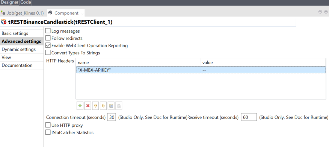This screenshot has width=329, height=147.
Task: Paste into the HTTP Headers table
Action: tap(119, 106)
